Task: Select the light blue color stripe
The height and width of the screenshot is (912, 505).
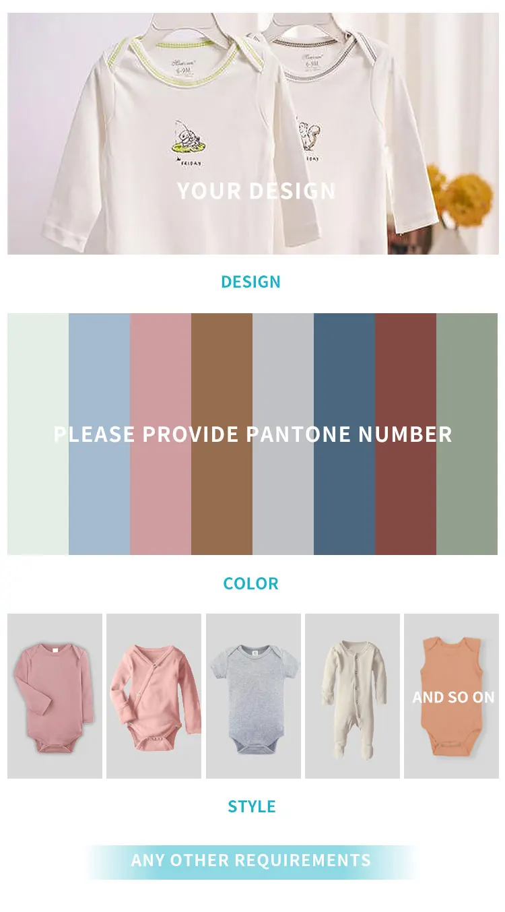Action: 99,434
